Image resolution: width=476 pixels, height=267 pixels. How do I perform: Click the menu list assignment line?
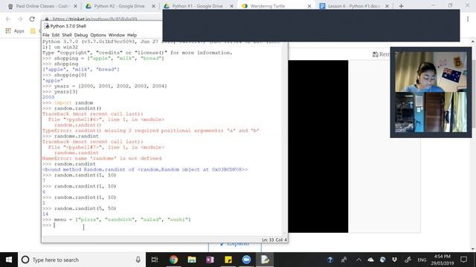[117, 220]
